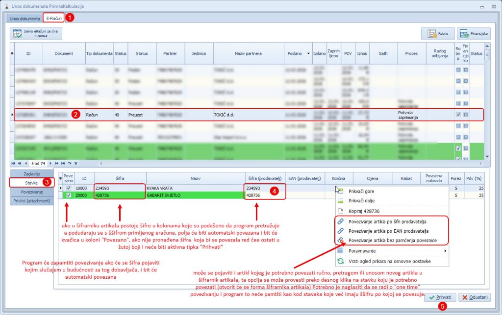
Task: Click the Financijsko calculator icon button
Action: click(464, 34)
